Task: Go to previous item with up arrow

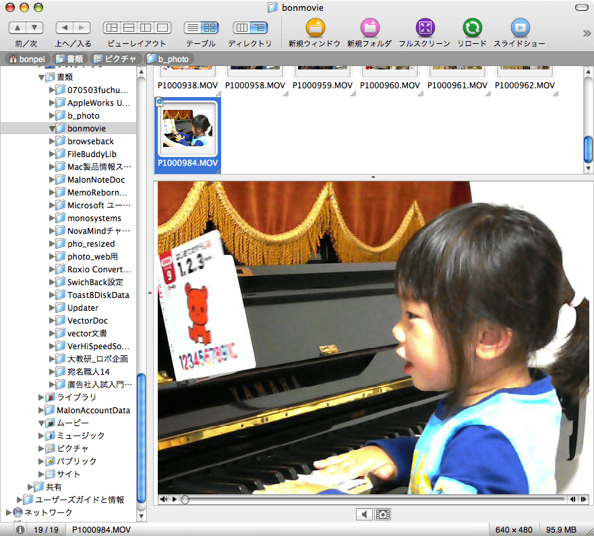Action: click(x=18, y=27)
